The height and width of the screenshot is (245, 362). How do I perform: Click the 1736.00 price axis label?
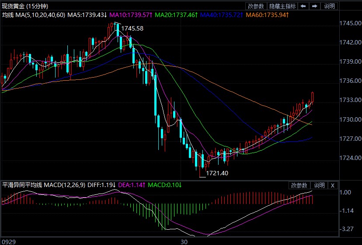coord(350,81)
